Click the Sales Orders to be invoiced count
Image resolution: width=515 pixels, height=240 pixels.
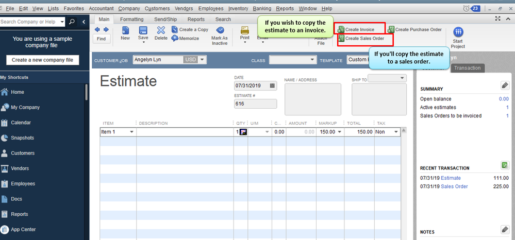[x=507, y=115]
